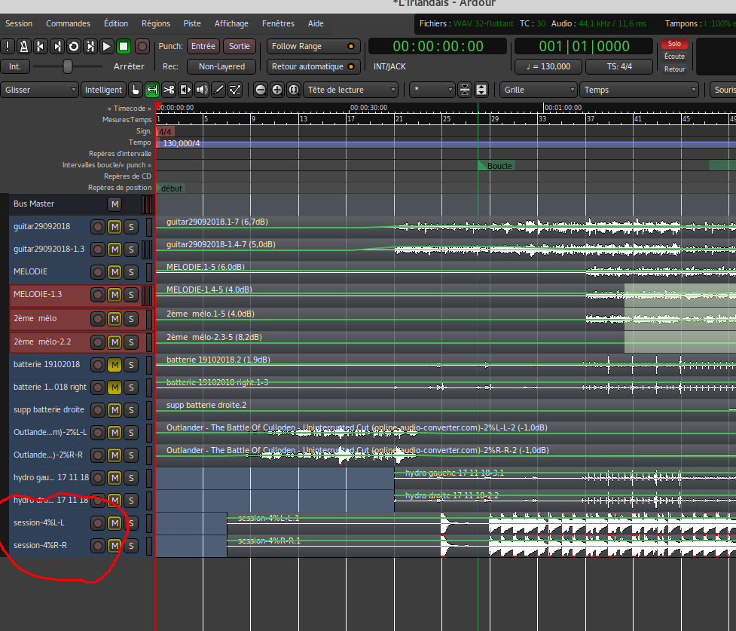The width and height of the screenshot is (736, 631).
Task: Mute the guitar29092018 track
Action: (x=115, y=226)
